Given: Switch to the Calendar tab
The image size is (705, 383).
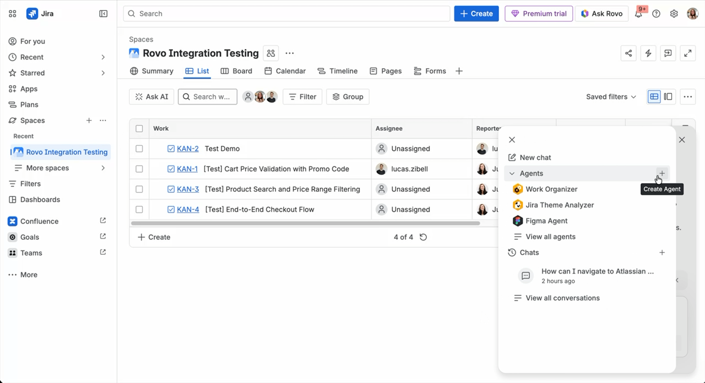Looking at the screenshot, I should click(x=285, y=71).
